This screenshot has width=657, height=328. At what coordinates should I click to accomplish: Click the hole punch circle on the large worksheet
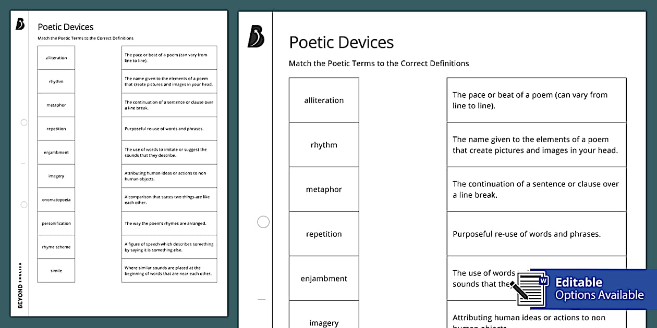click(263, 221)
